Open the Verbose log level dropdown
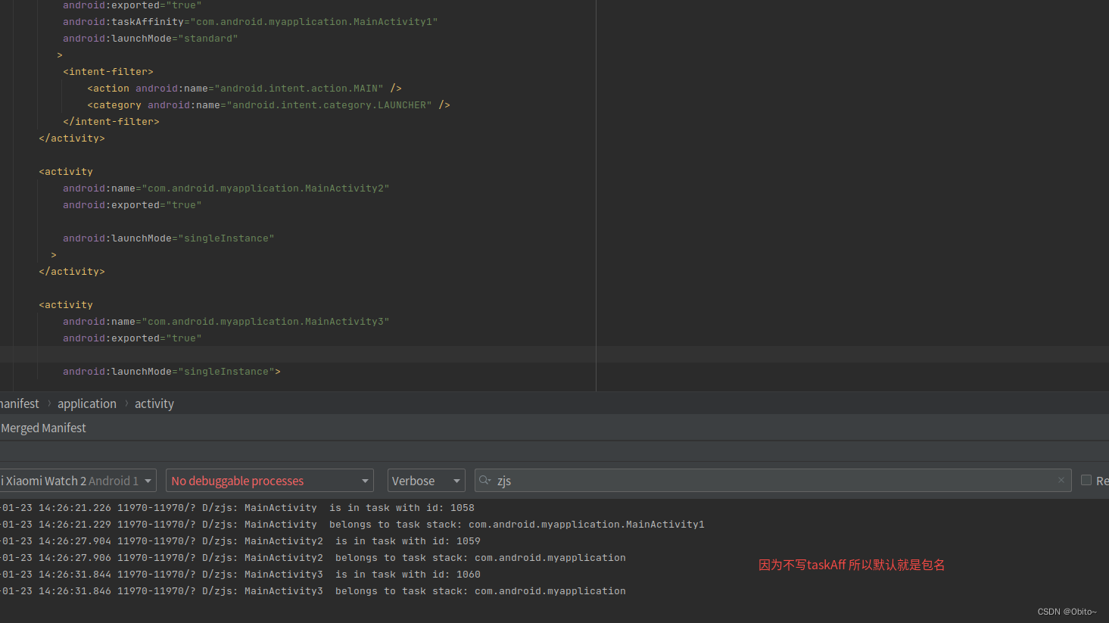The width and height of the screenshot is (1109, 623). [426, 481]
